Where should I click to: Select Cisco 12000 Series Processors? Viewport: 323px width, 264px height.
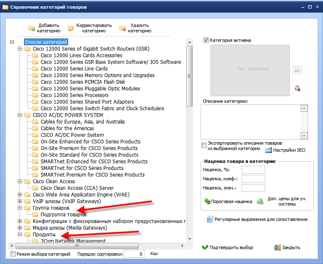[x=75, y=95]
